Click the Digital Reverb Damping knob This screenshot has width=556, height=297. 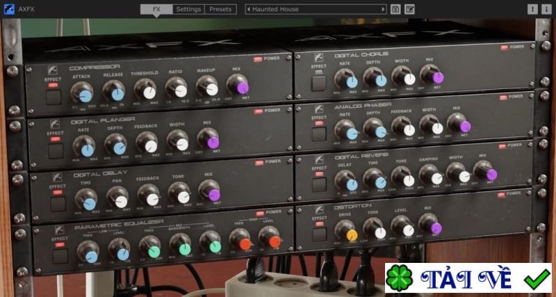tap(431, 175)
